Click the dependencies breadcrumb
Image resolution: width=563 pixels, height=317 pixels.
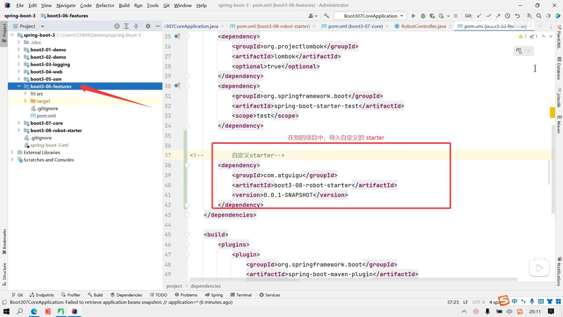[206, 286]
